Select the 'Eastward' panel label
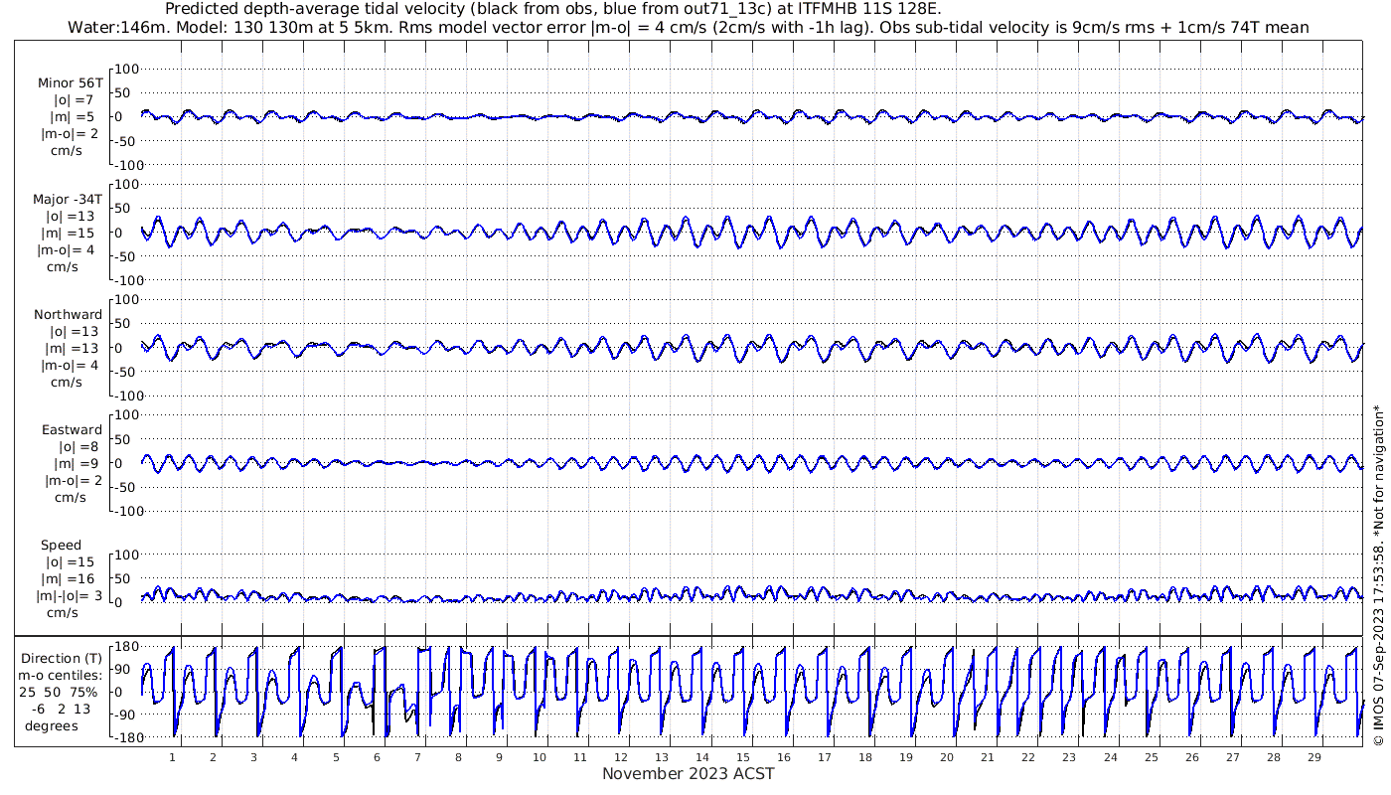Screen dimensions: 1391x795 [x=72, y=430]
